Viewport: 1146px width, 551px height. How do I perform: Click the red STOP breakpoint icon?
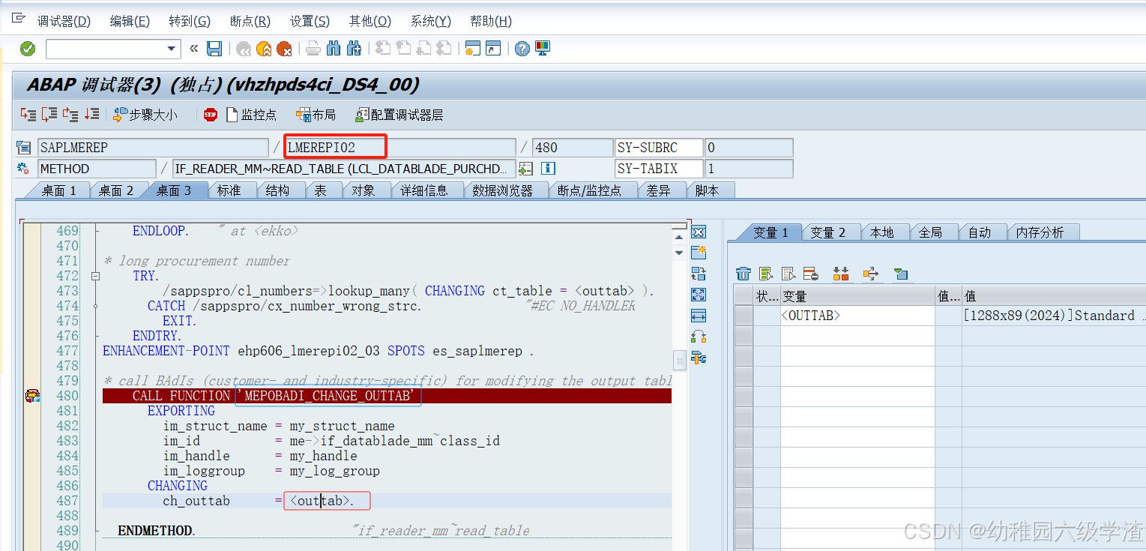pos(211,115)
